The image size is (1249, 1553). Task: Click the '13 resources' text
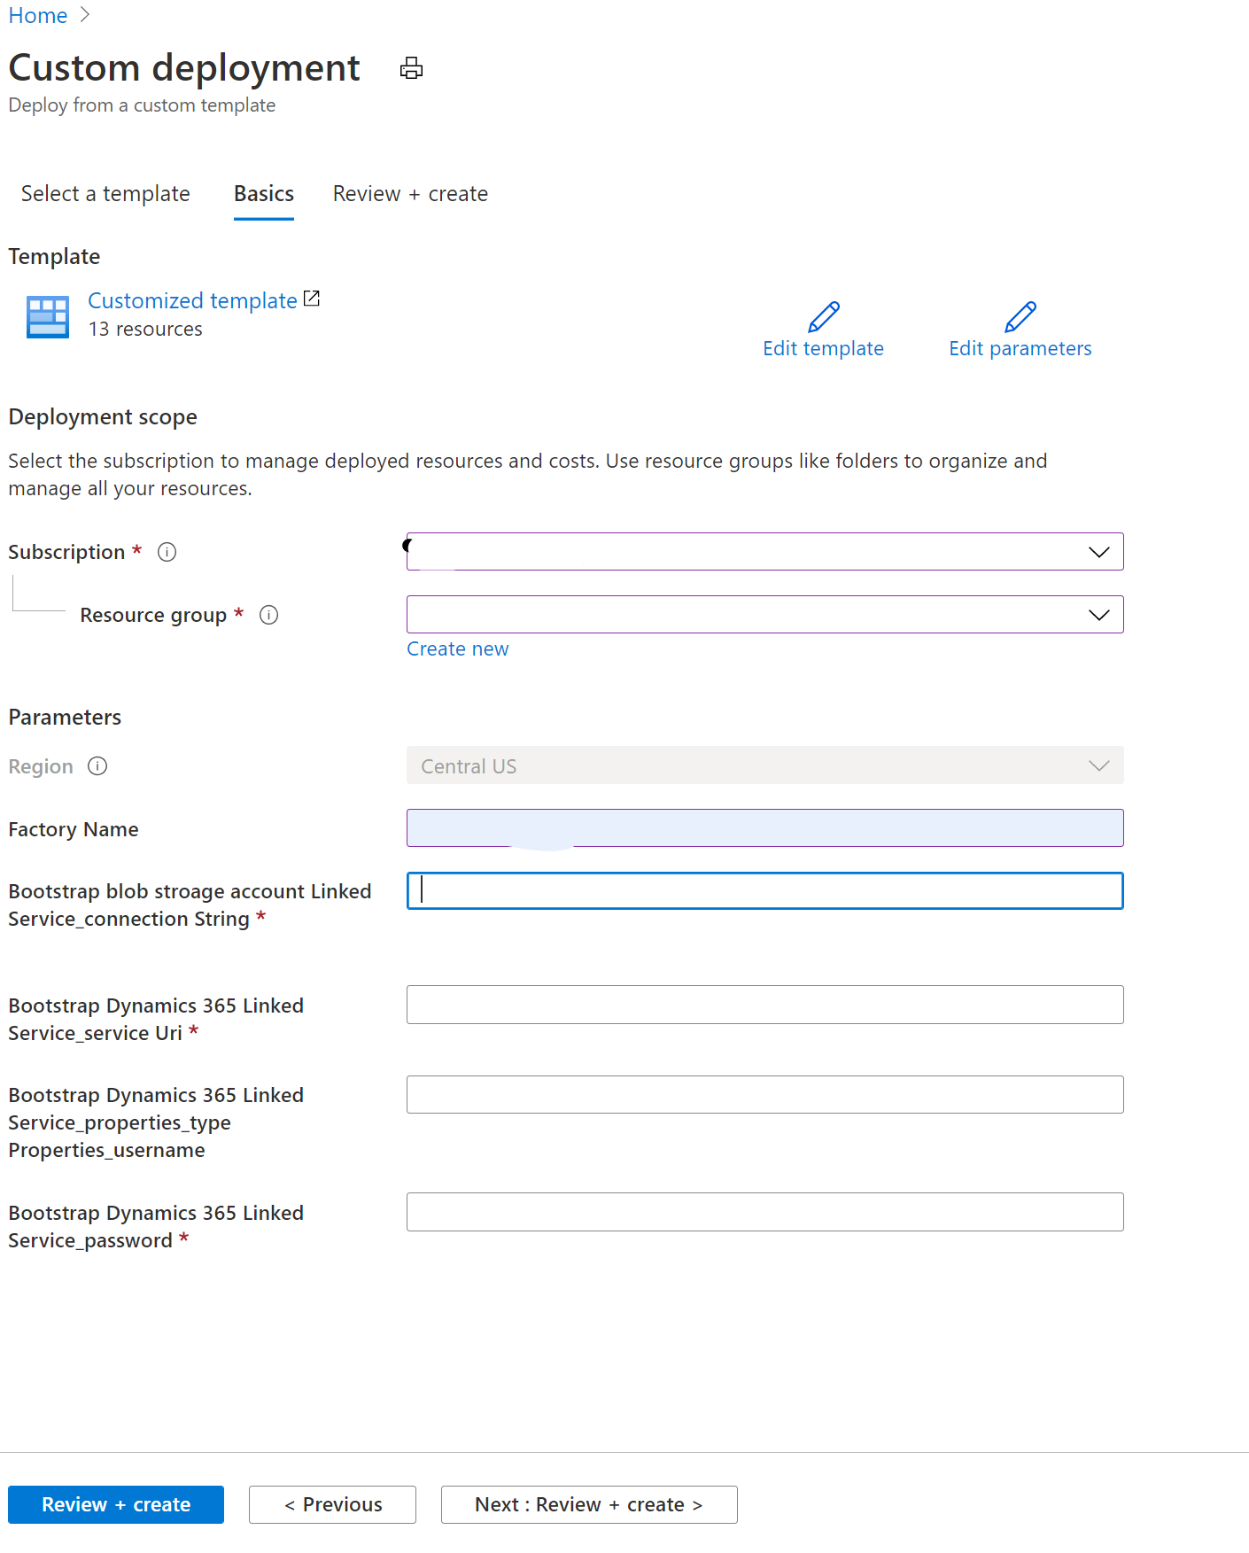click(145, 330)
